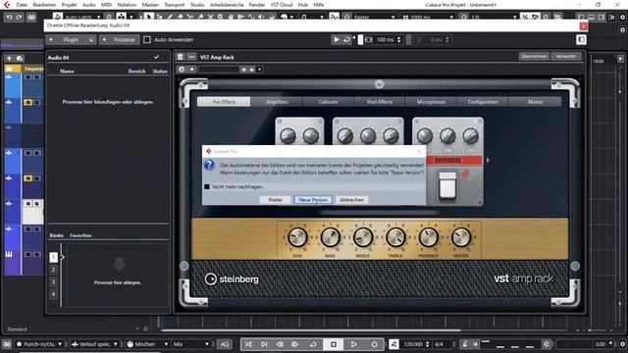Select favorites slot 1
The height and width of the screenshot is (353, 628).
[x=53, y=257]
